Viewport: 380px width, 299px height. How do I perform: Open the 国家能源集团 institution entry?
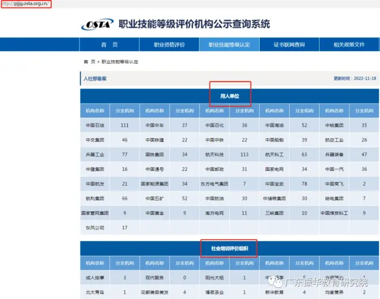(x=155, y=184)
